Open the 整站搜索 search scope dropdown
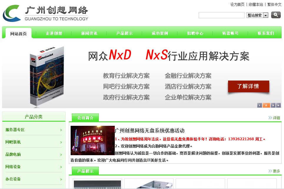Image resolution: width=284 pixels, height=189 pixels. 266,15
